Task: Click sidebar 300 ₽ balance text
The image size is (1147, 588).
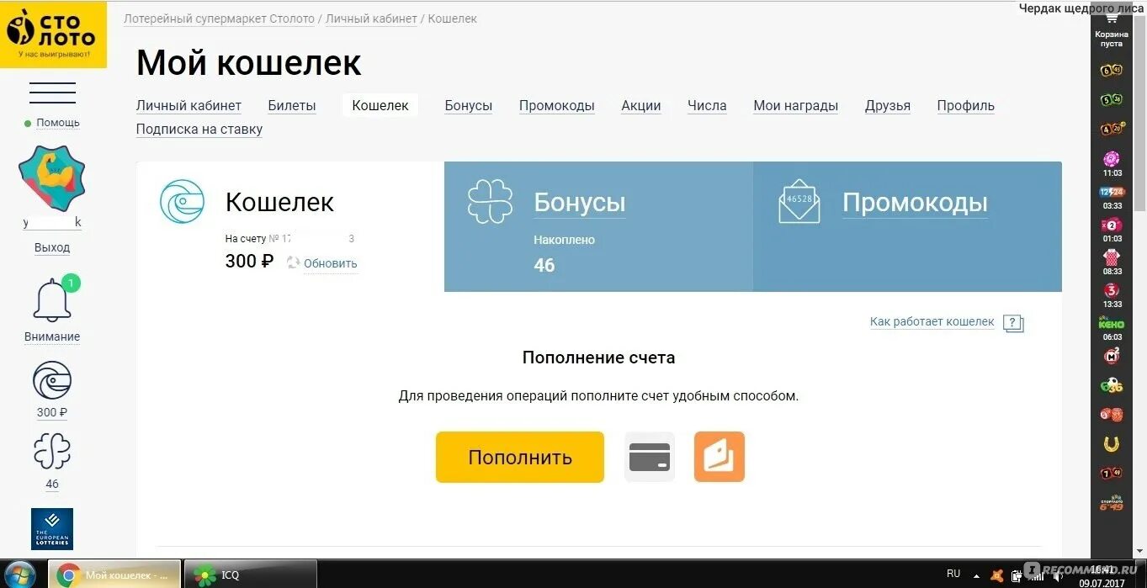Action: coord(52,412)
